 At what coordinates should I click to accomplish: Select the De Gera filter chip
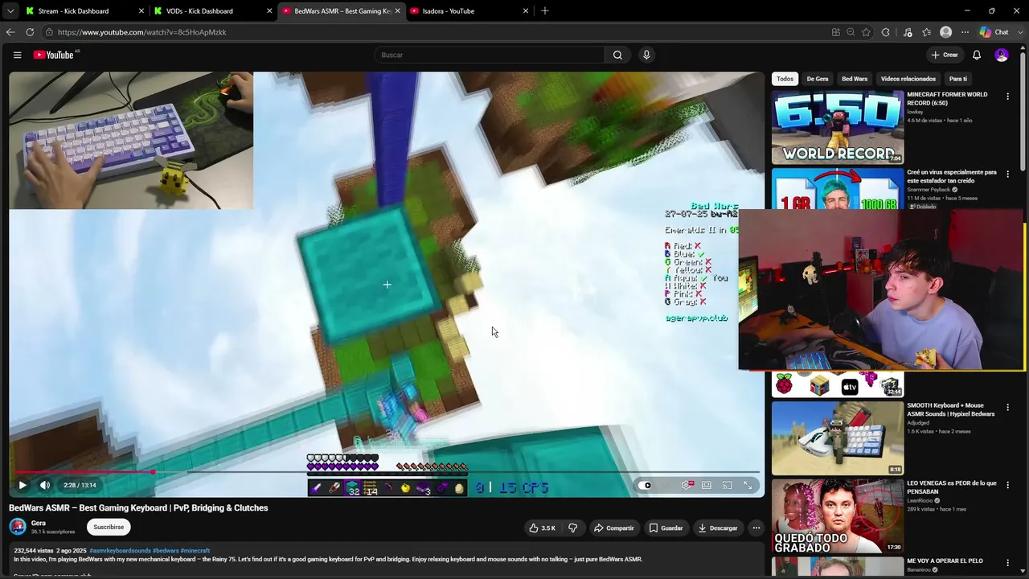coord(818,79)
